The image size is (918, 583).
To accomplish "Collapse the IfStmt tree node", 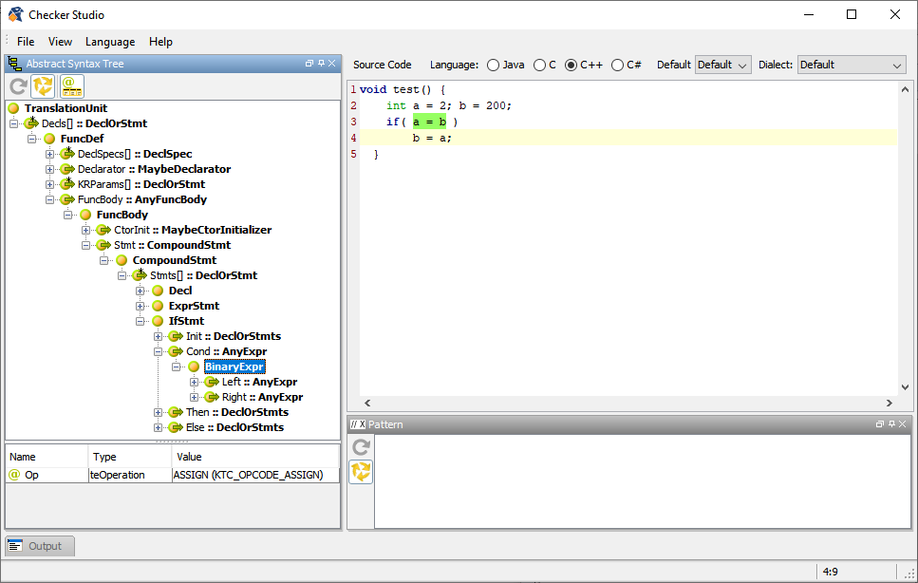I will [141, 320].
